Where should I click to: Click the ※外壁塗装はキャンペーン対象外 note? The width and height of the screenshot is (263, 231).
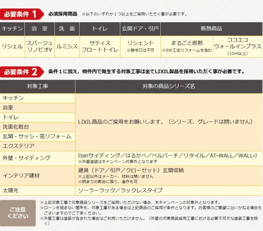point(118,162)
